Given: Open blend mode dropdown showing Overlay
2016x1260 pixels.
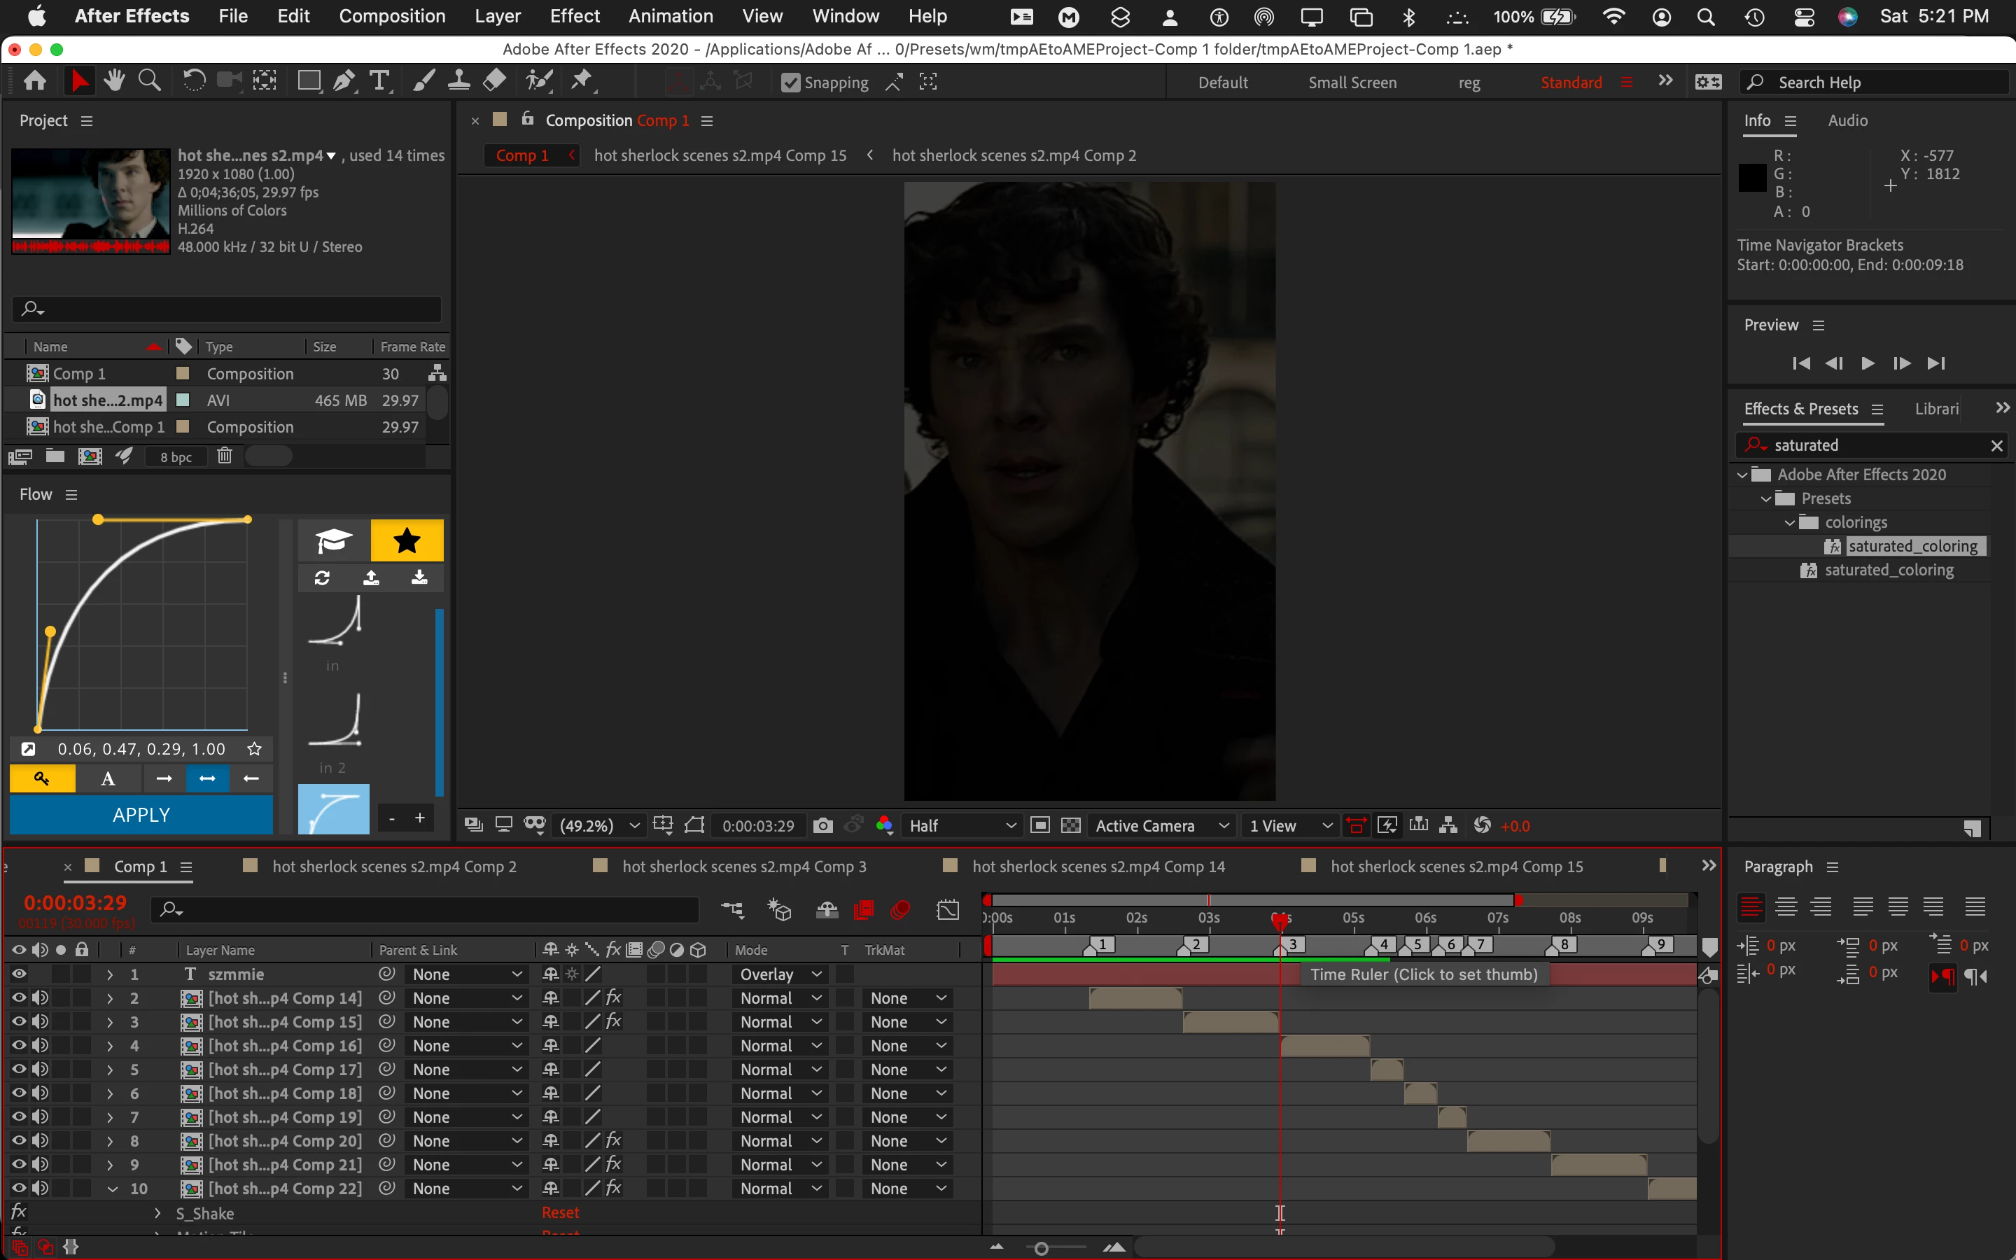Looking at the screenshot, I should click(x=780, y=973).
